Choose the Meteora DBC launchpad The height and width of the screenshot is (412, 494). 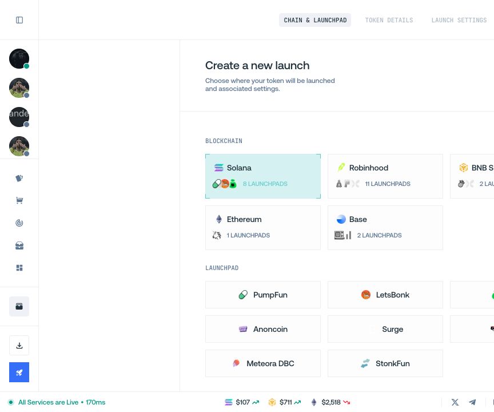(263, 363)
